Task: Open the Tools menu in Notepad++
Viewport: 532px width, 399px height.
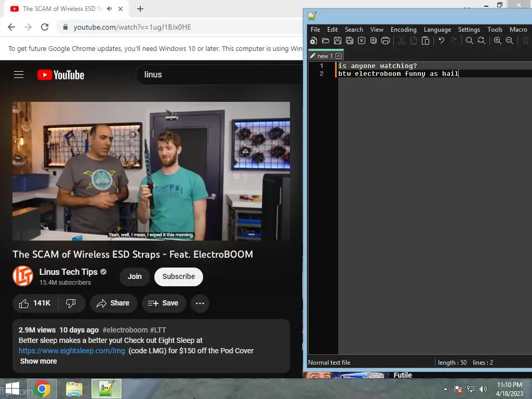Action: [x=495, y=30]
